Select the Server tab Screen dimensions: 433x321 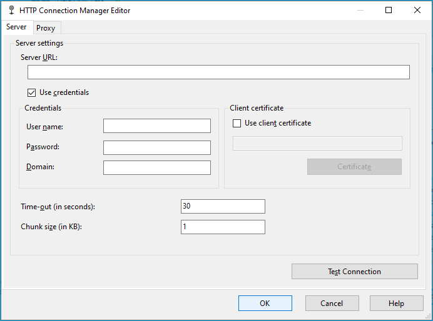pyautogui.click(x=16, y=27)
